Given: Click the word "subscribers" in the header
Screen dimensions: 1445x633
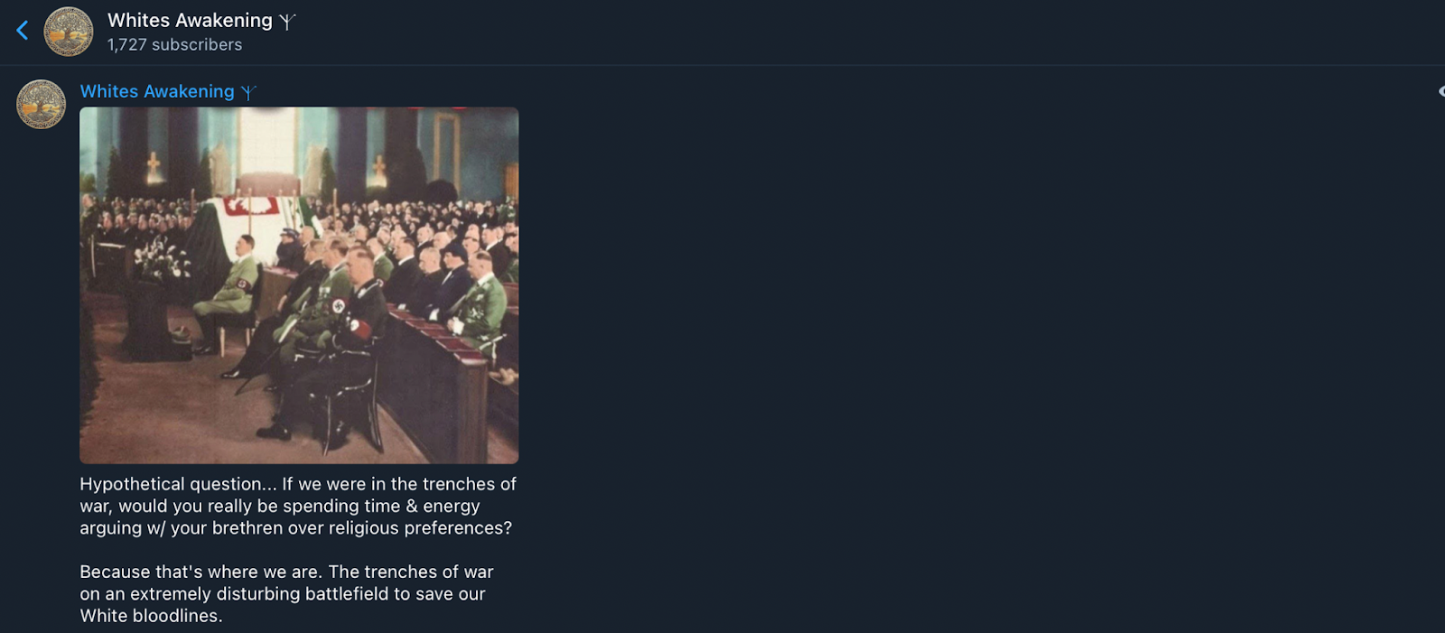Looking at the screenshot, I should tap(197, 45).
